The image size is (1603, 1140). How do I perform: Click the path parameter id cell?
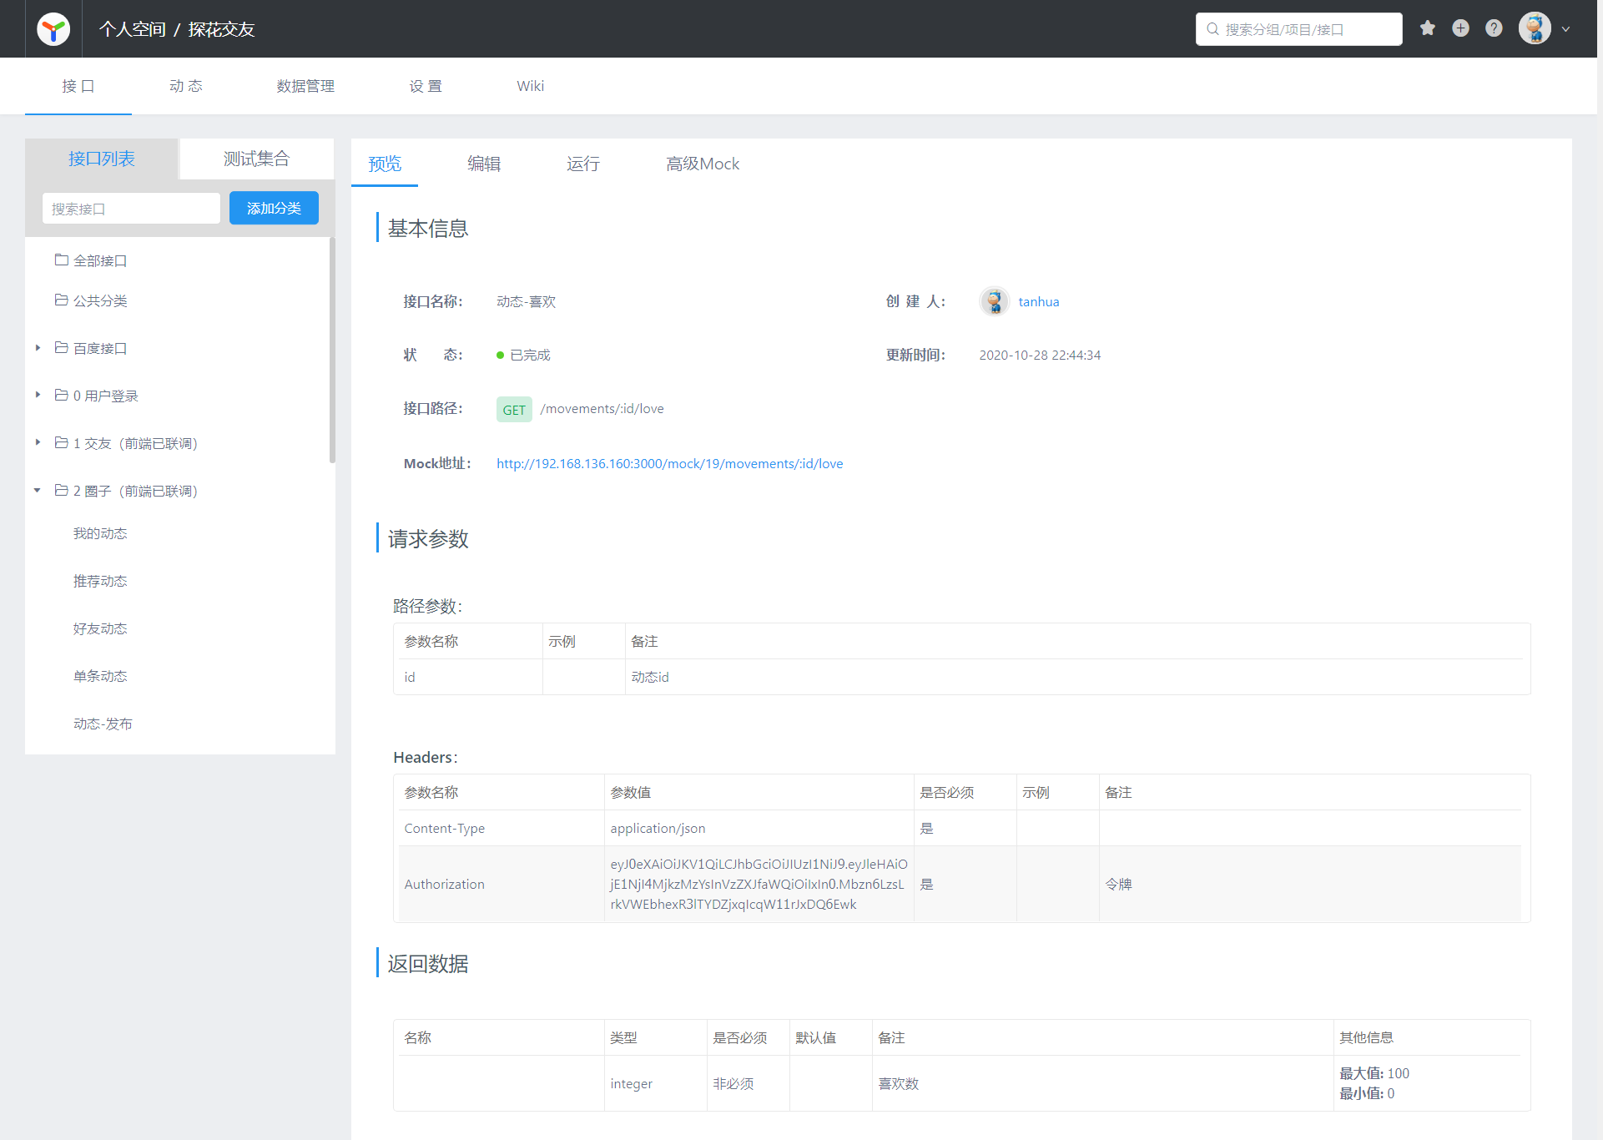(x=471, y=677)
